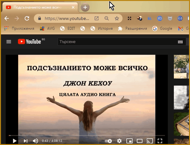Toggle the autoplay switch in player
The width and height of the screenshot is (190, 145).
coord(108,141)
